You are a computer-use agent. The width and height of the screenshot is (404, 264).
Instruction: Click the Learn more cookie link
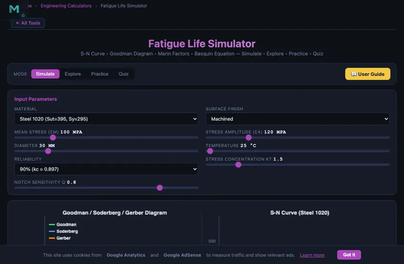pos(312,255)
